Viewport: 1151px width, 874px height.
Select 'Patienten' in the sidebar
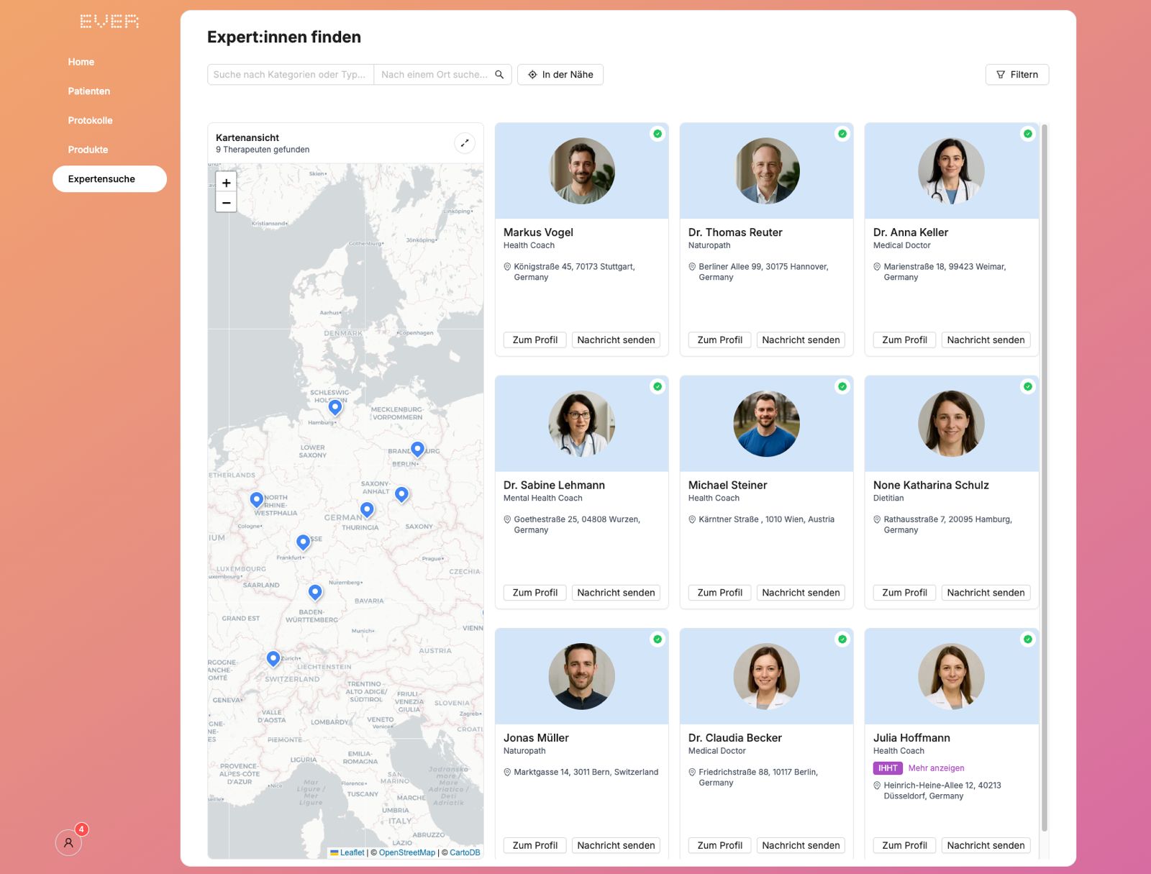[x=88, y=91]
